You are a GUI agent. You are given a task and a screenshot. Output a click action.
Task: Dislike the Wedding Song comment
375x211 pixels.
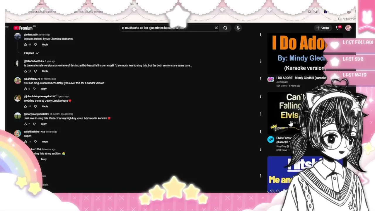[x=35, y=106]
